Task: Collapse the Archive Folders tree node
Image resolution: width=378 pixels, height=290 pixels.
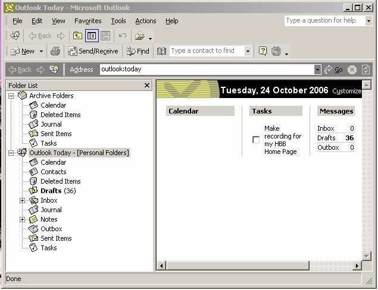Action: point(11,96)
